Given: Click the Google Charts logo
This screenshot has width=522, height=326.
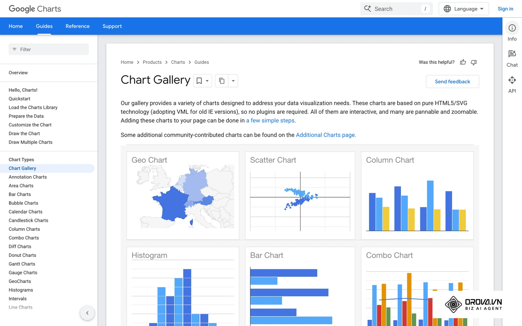Looking at the screenshot, I should point(35,9).
